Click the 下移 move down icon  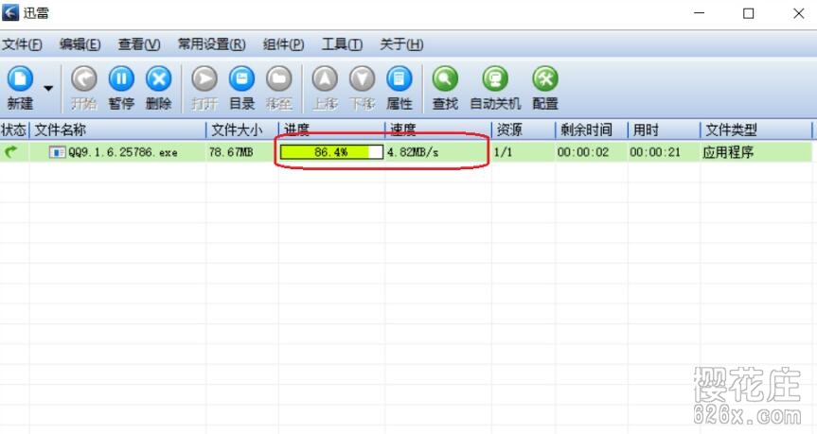pyautogui.click(x=363, y=79)
